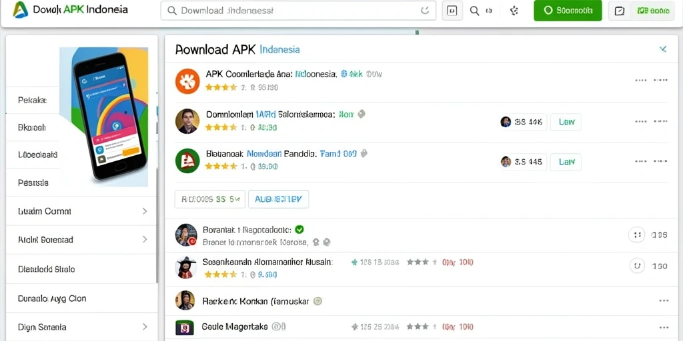Select Pasrsile in the sidebar

tap(32, 182)
